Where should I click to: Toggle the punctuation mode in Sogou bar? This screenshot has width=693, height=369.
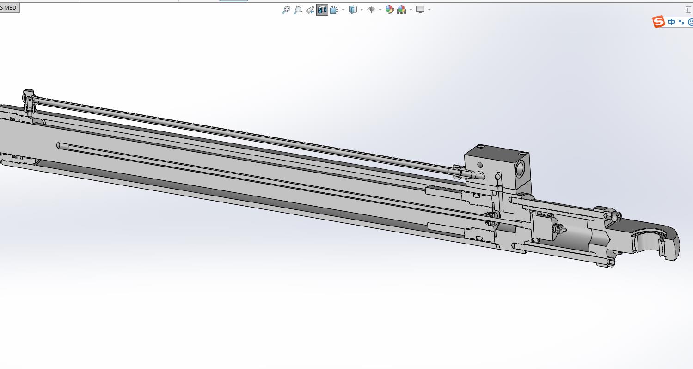click(681, 22)
